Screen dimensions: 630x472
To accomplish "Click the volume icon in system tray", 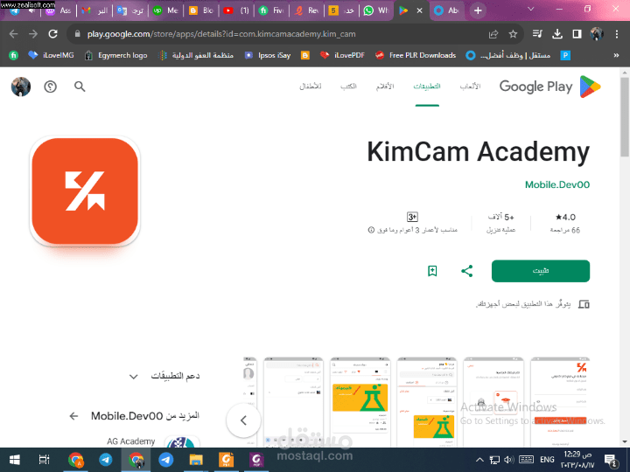I will (x=508, y=460).
